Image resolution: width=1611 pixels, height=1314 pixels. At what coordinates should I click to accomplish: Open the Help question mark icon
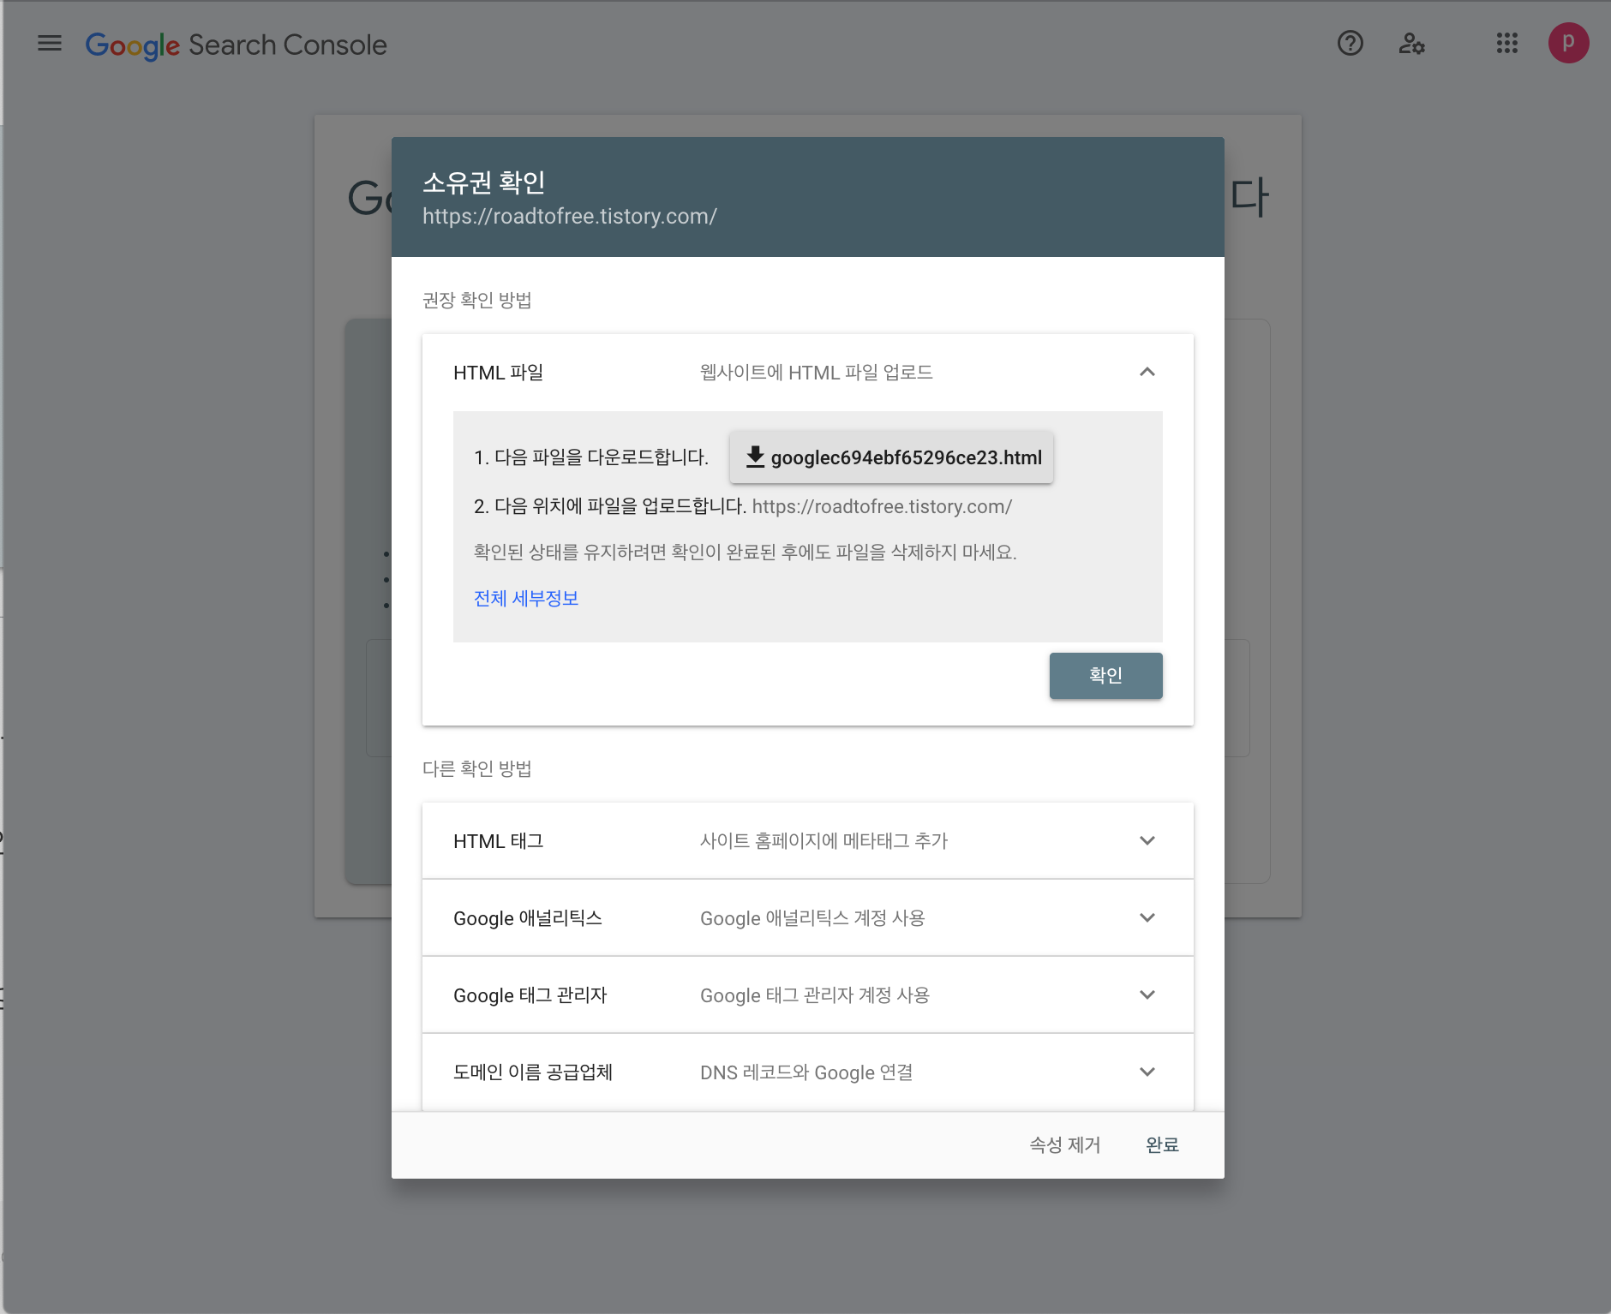click(x=1350, y=44)
